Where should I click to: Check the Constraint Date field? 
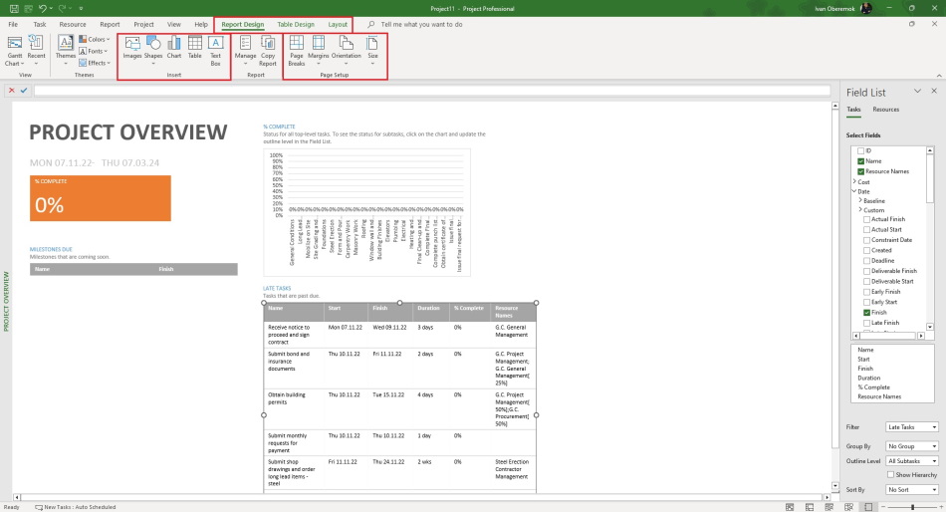pos(867,240)
